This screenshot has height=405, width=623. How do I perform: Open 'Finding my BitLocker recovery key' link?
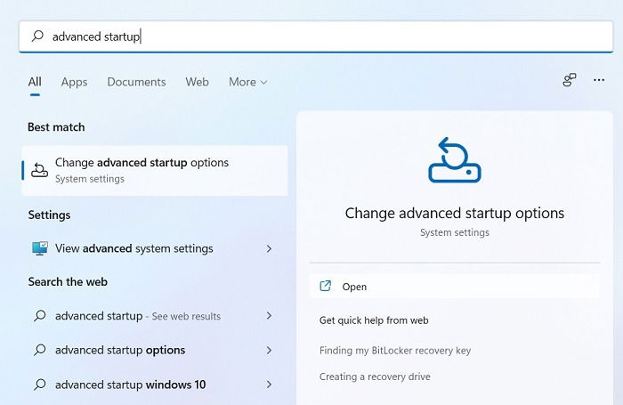tap(395, 351)
